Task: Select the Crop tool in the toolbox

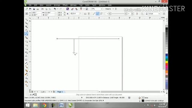Action: (26, 27)
